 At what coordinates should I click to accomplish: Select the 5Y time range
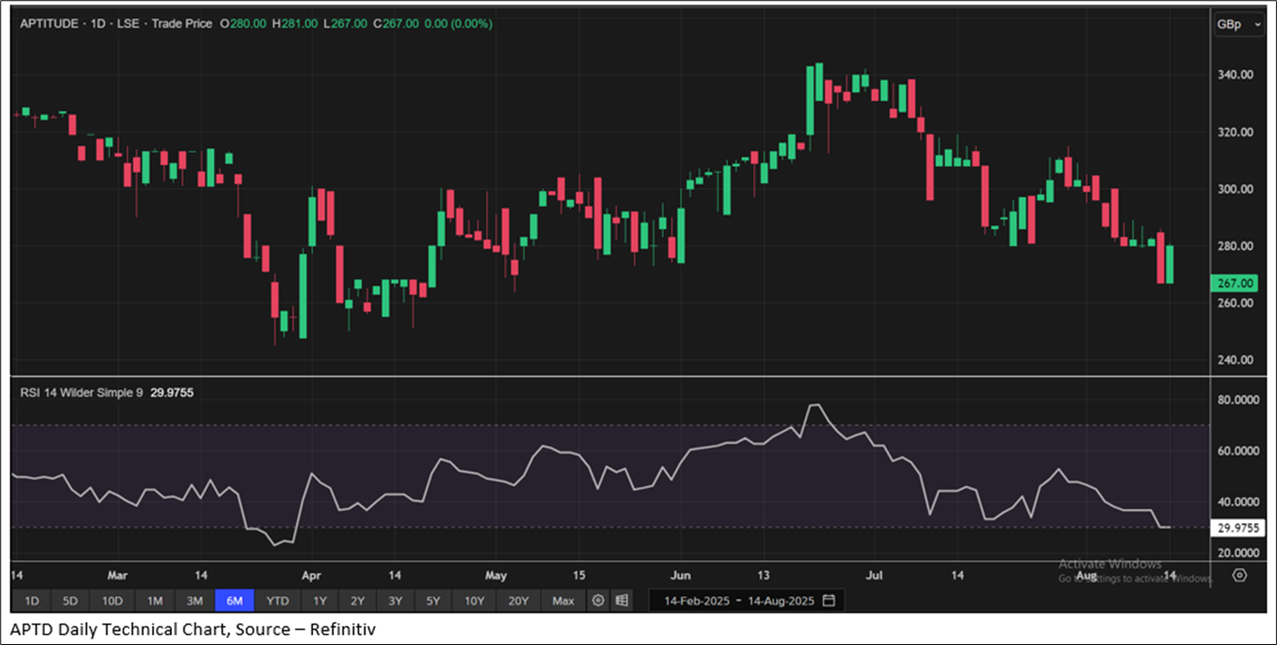432,601
